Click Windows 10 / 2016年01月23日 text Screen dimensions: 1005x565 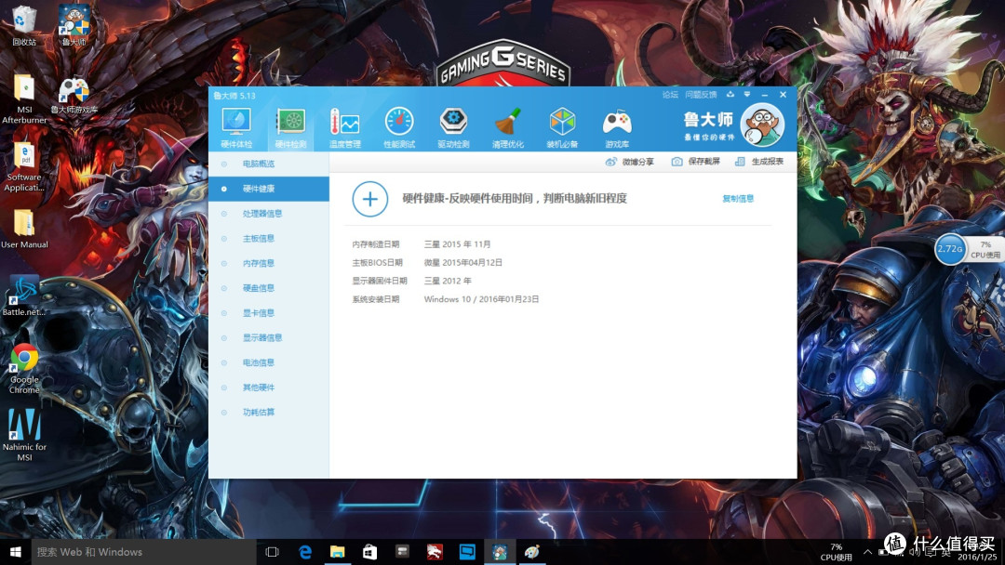481,299
